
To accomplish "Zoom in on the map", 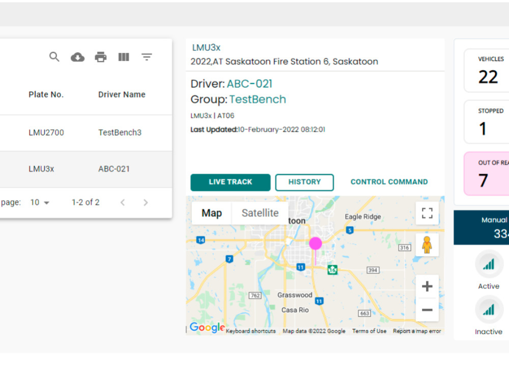I will 427,286.
